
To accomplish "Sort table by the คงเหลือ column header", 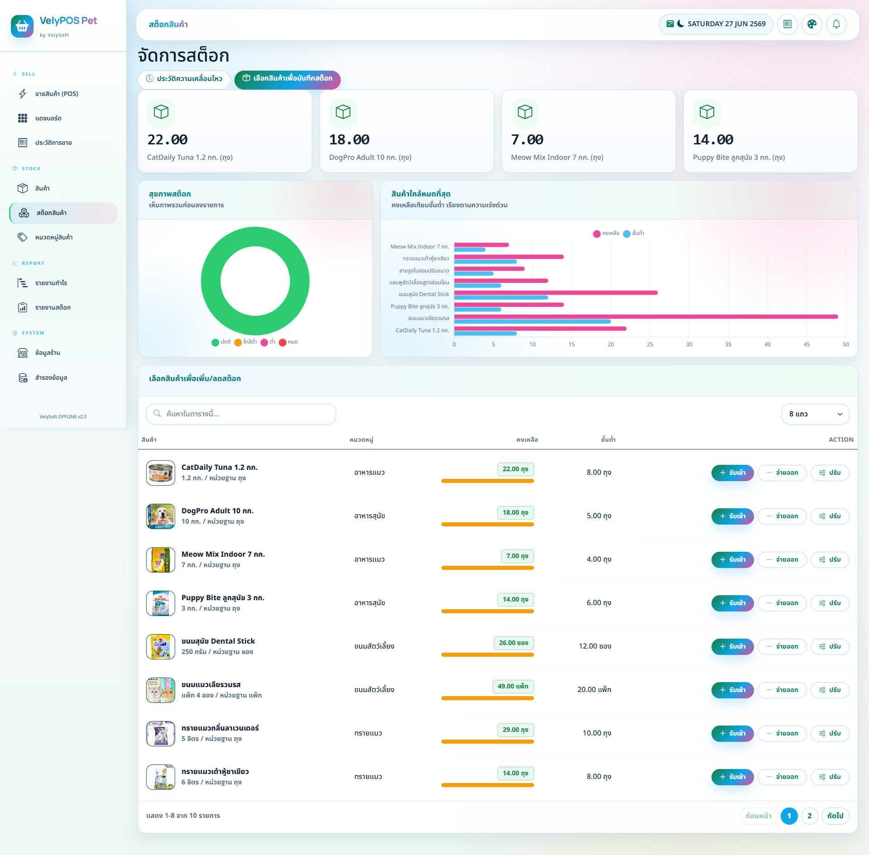I will pos(527,439).
